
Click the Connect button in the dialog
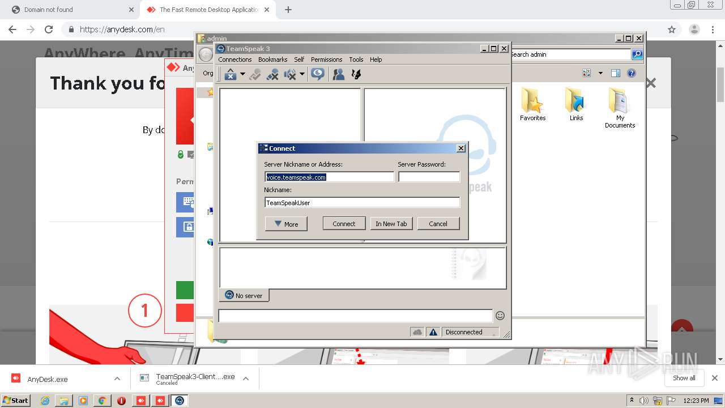tap(344, 224)
